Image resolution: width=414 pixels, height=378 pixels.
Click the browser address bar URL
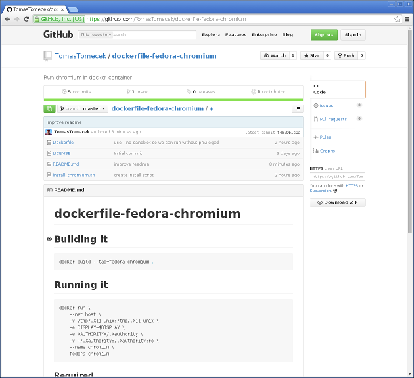click(166, 19)
